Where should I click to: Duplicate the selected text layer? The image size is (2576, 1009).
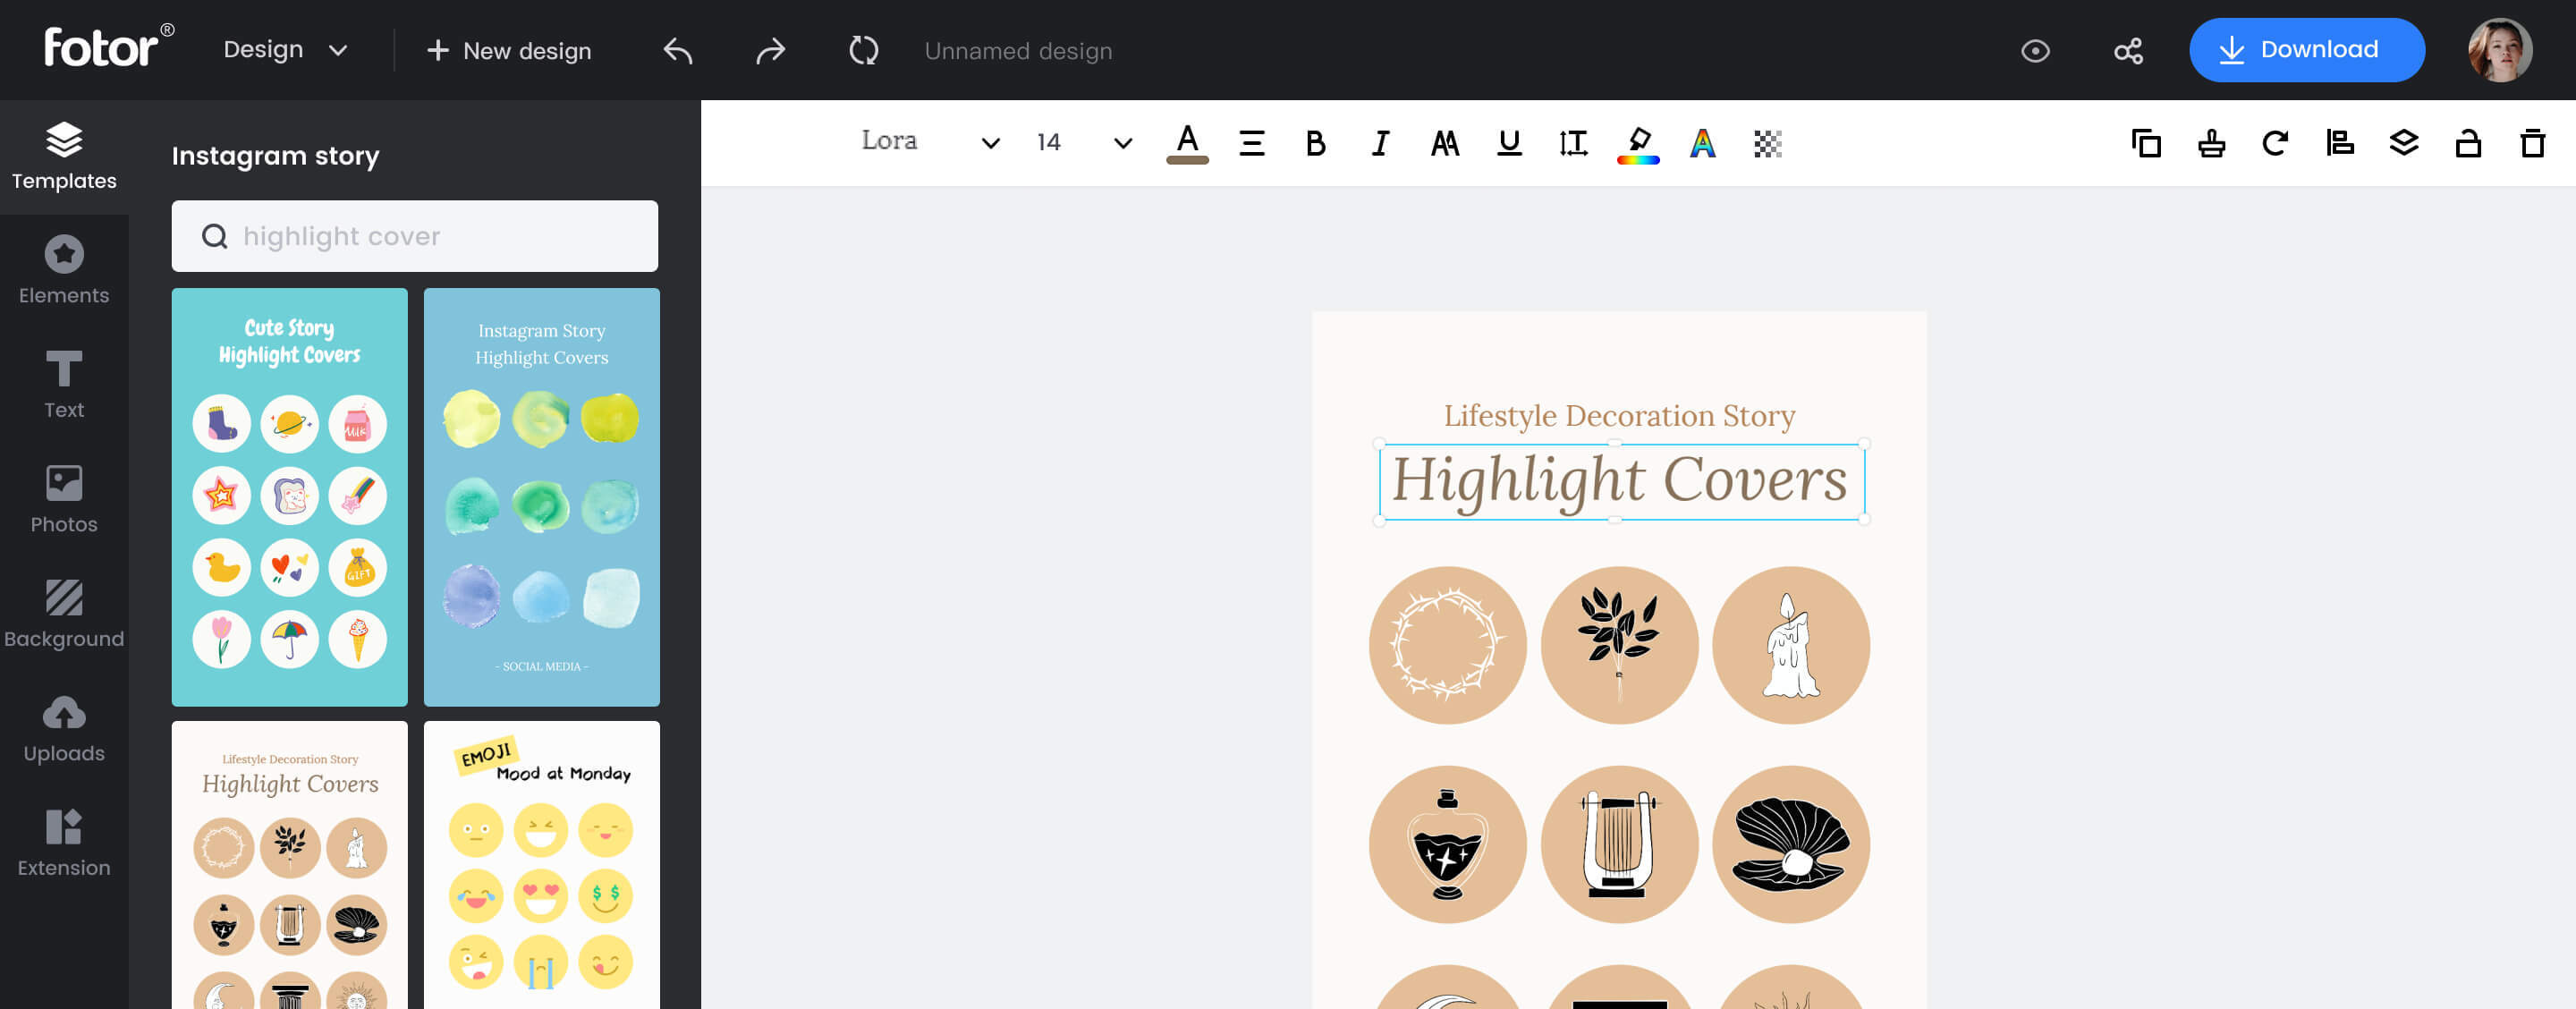coord(2147,143)
